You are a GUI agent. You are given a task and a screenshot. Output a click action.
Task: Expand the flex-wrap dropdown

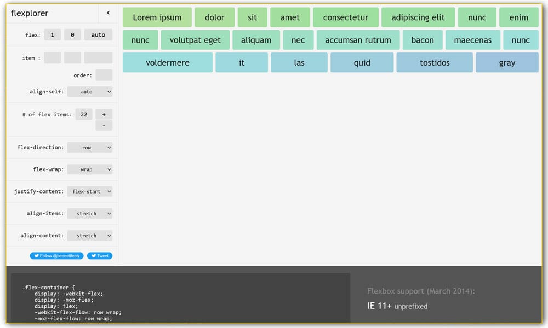point(90,169)
